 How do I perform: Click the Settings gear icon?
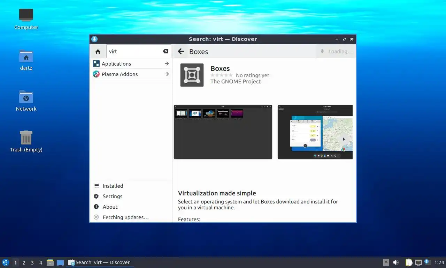(x=96, y=196)
